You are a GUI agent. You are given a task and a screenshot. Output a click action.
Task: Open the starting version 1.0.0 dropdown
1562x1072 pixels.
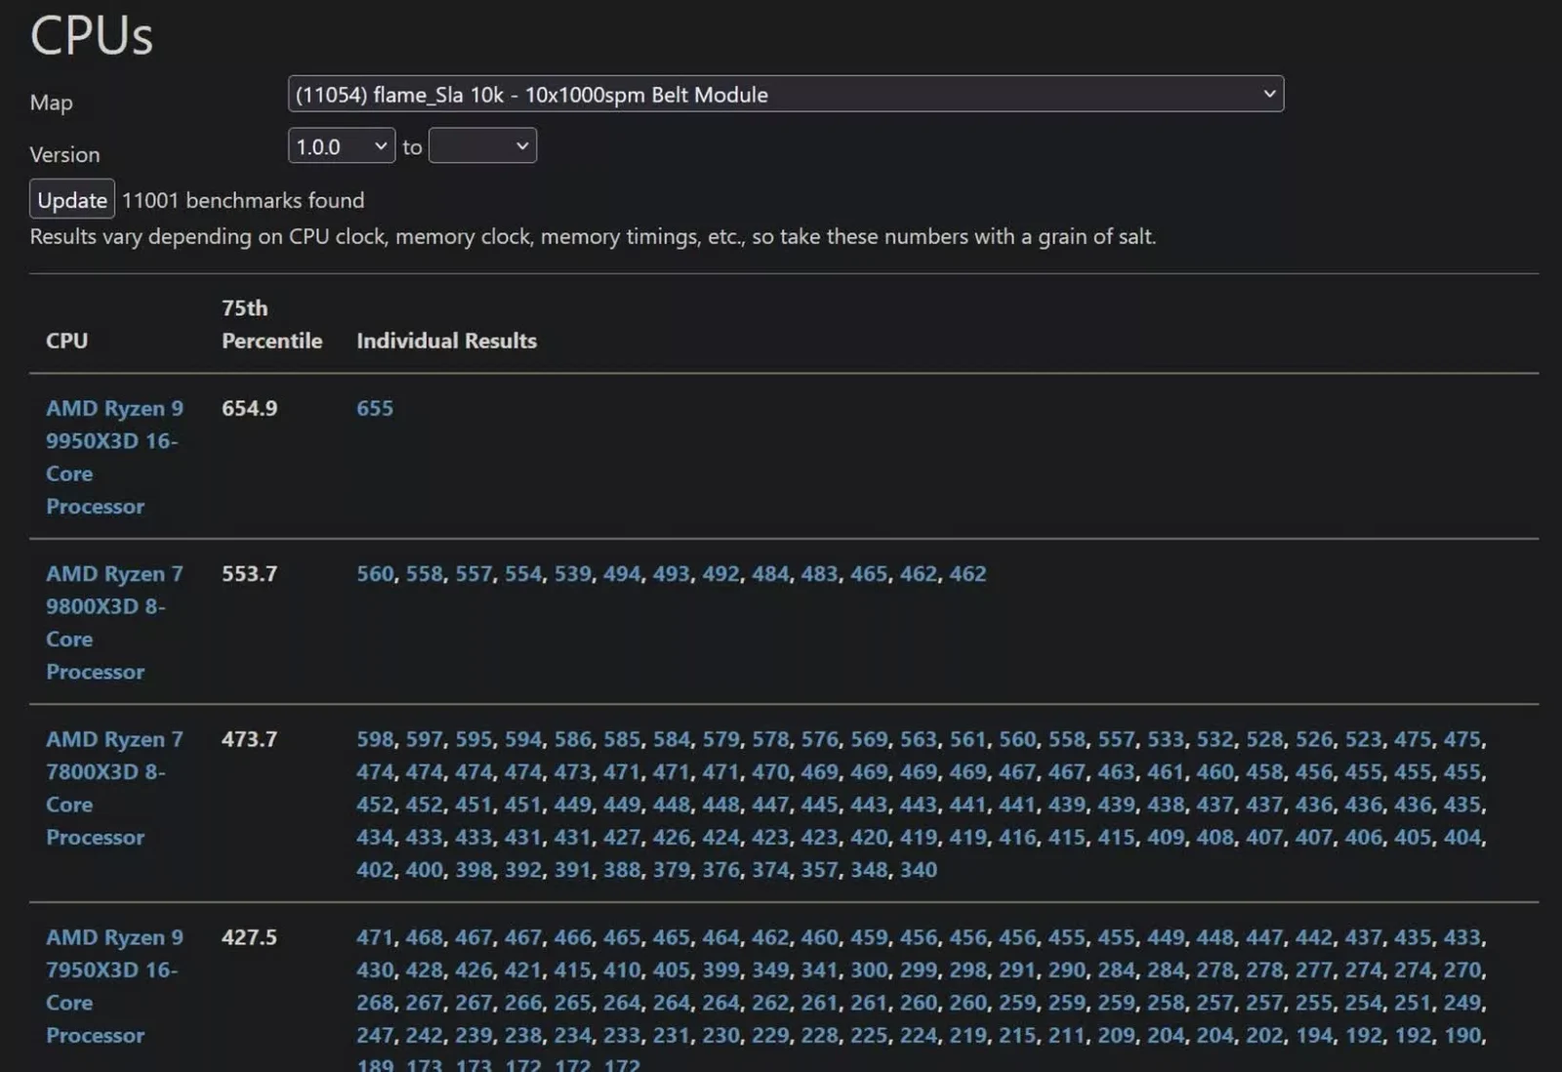point(341,146)
